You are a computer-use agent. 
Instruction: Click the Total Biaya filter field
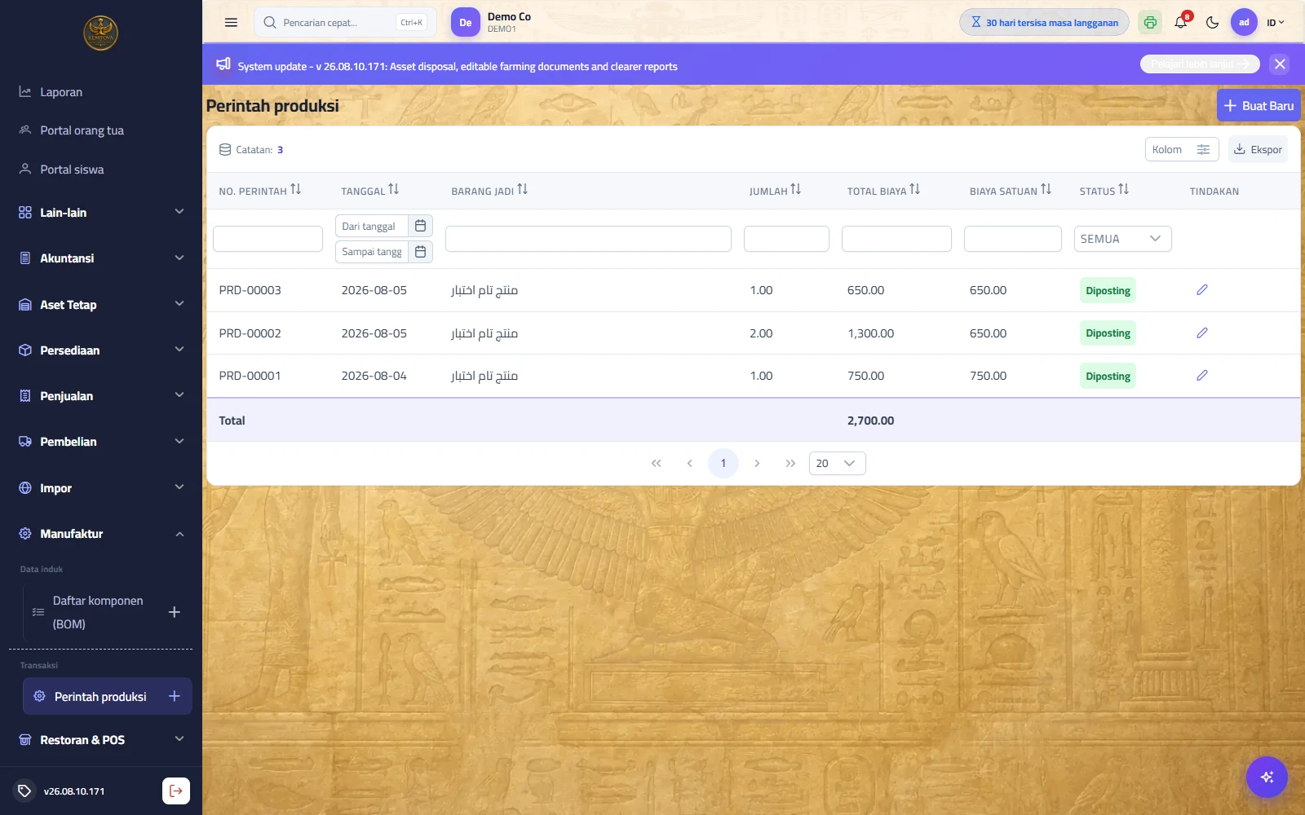point(896,239)
